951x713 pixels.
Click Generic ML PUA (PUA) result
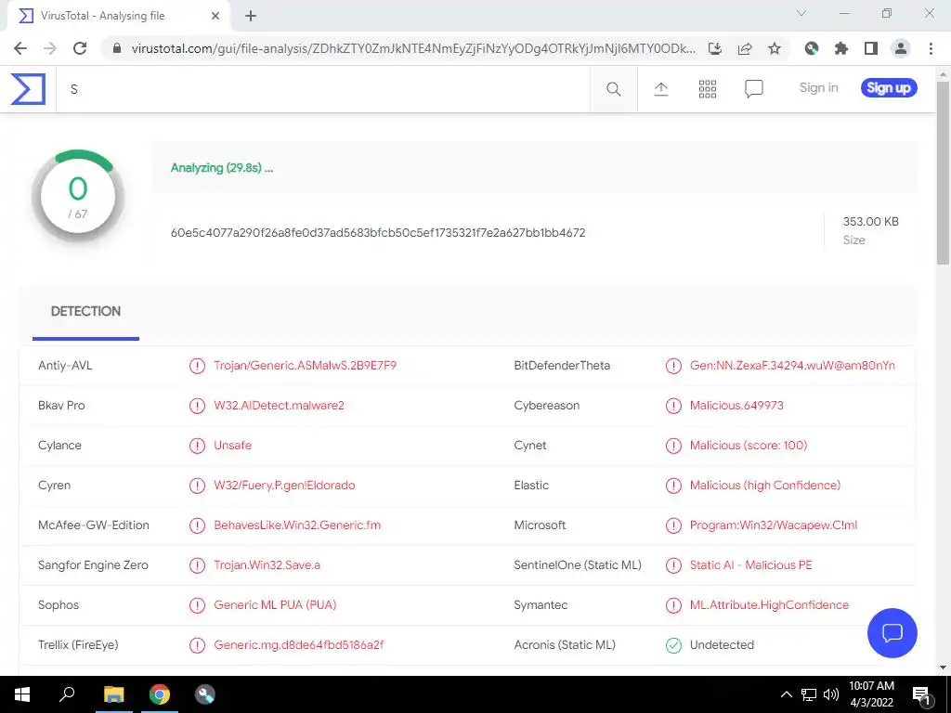point(275,605)
